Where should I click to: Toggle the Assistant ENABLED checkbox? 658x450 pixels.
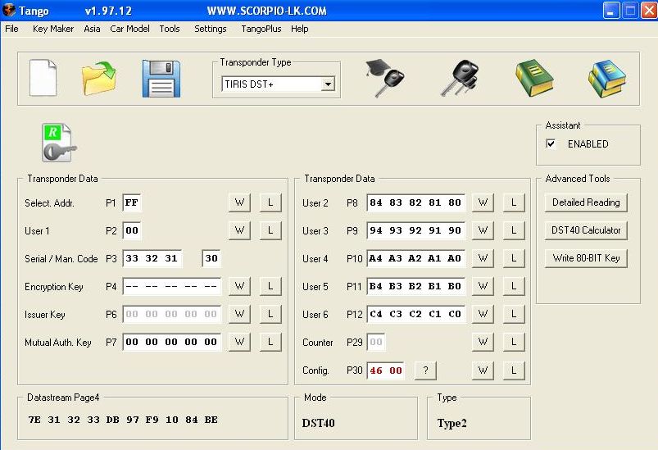click(x=551, y=144)
